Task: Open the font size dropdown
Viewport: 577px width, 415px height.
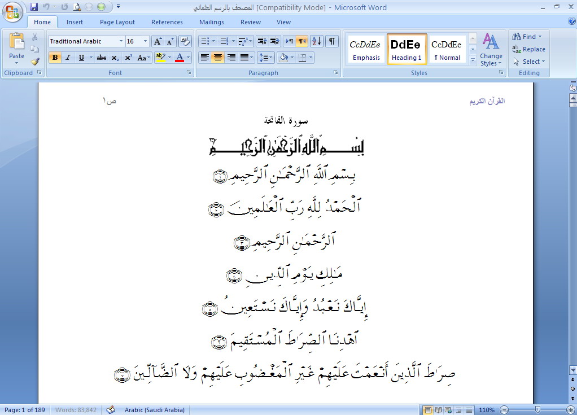Action: point(145,41)
